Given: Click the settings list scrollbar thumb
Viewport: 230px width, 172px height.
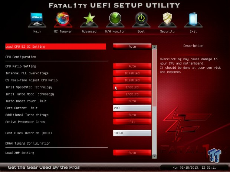Looking at the screenshot, I should click(x=154, y=78).
